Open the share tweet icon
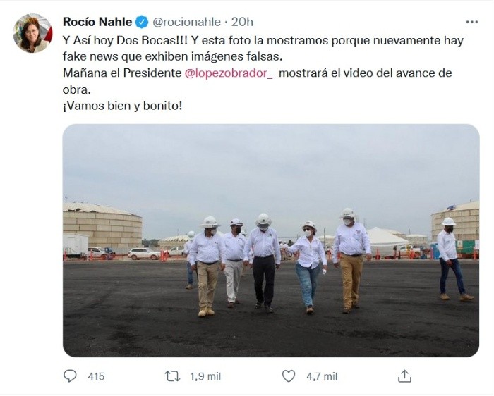Image resolution: width=494 pixels, height=396 pixels. click(x=404, y=376)
